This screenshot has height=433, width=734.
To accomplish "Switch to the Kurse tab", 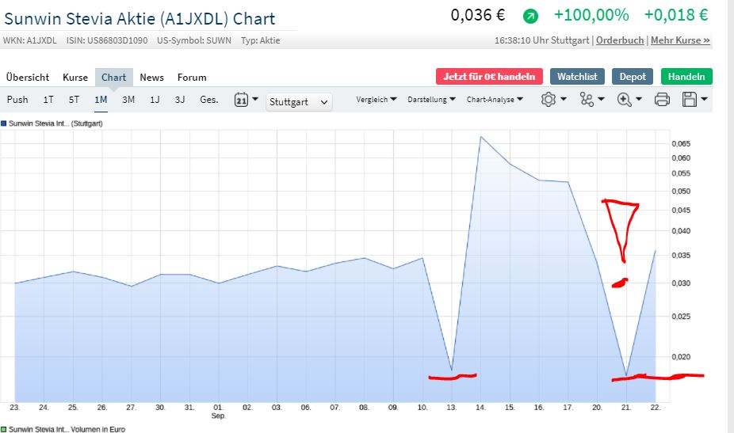I will pyautogui.click(x=75, y=78).
